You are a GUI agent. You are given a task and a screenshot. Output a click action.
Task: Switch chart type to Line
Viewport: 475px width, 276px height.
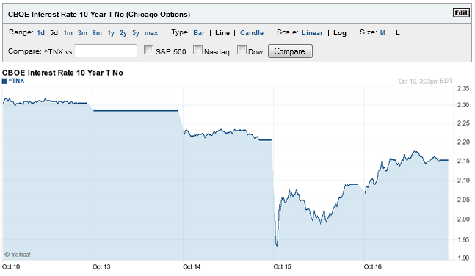pyautogui.click(x=222, y=33)
